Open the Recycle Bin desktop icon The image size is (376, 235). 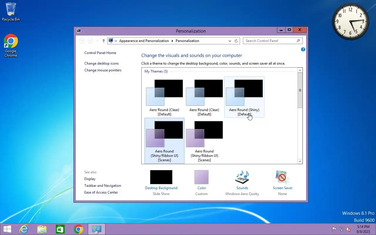pyautogui.click(x=11, y=12)
